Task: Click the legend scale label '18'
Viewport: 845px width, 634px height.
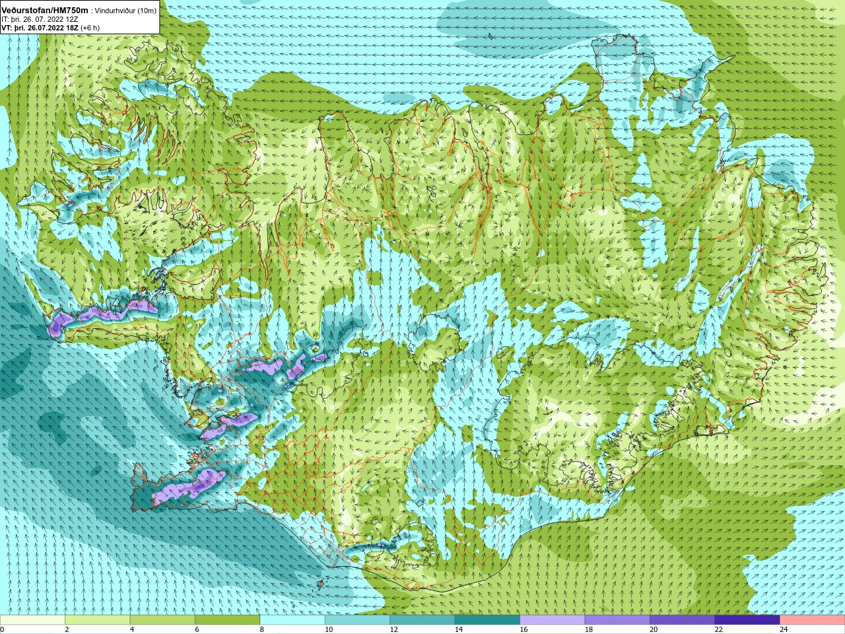Action: [589, 629]
